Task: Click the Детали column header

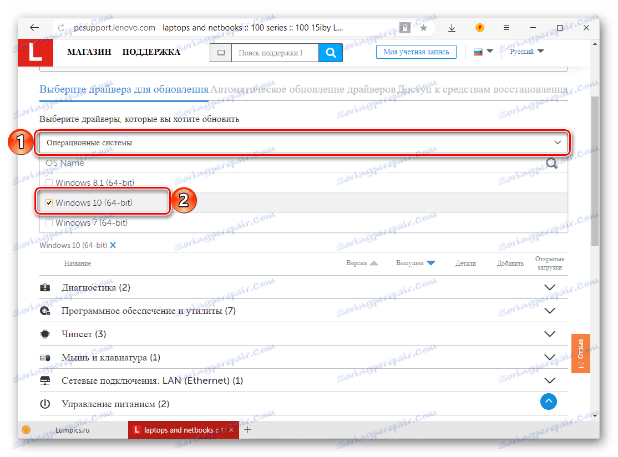Action: tap(465, 263)
